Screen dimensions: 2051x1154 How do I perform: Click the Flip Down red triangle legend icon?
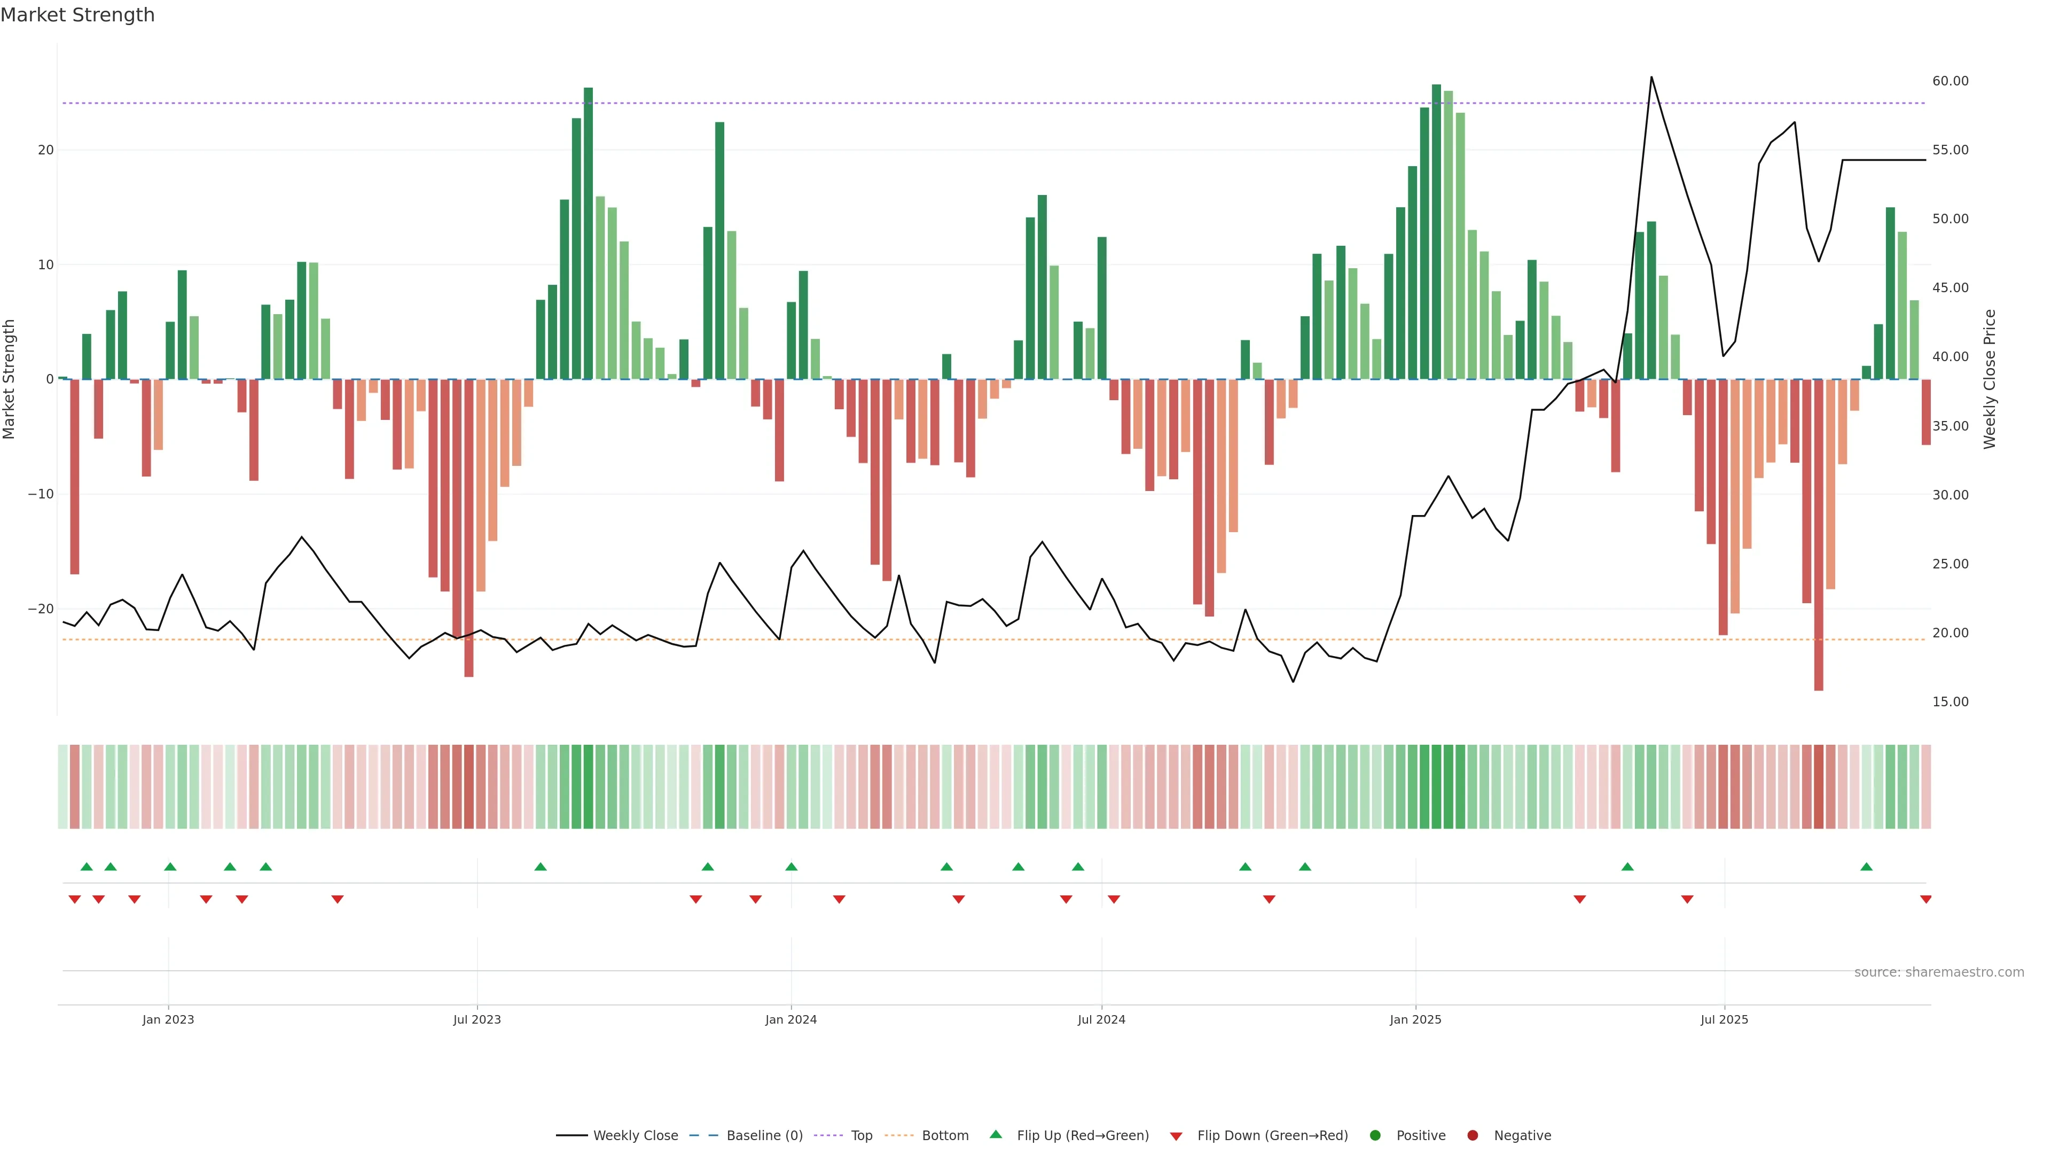pyautogui.click(x=1176, y=1136)
